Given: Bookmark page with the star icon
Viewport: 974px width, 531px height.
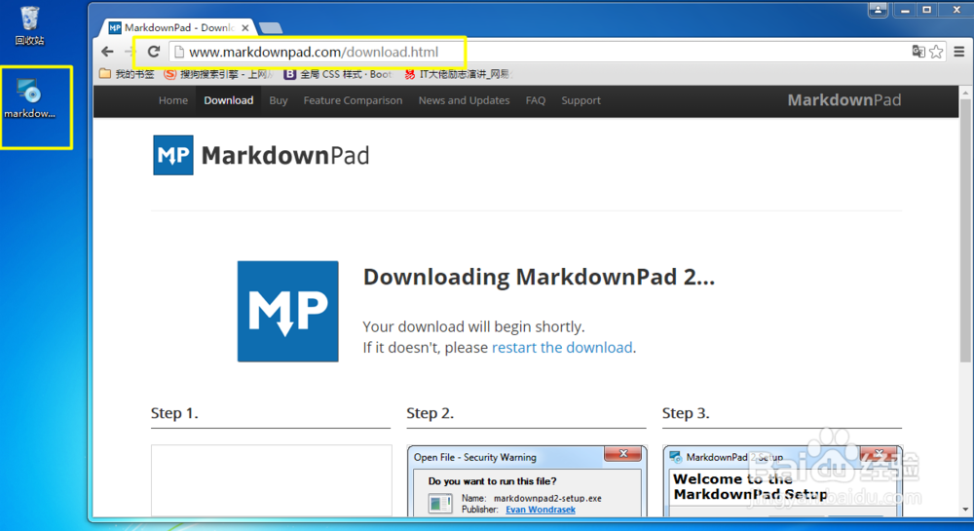Looking at the screenshot, I should pyautogui.click(x=936, y=52).
